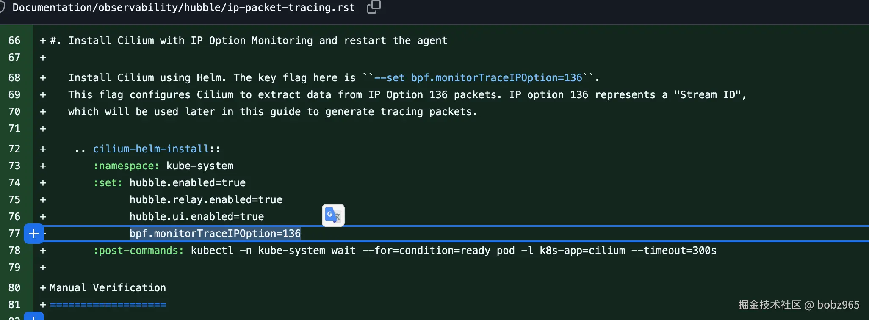Click the :post-commands: field name
Viewport: 869px width, 320px height.
point(138,251)
